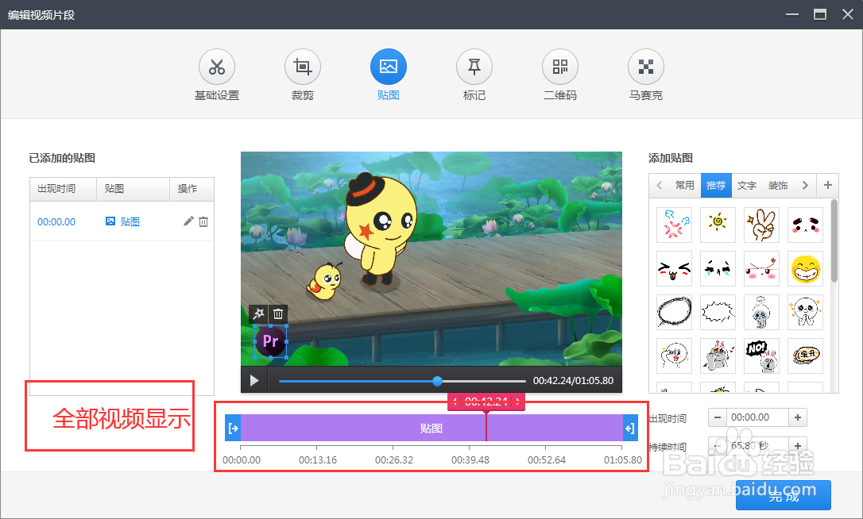Add a custom sticker with the plus button
The width and height of the screenshot is (863, 519).
pos(828,185)
